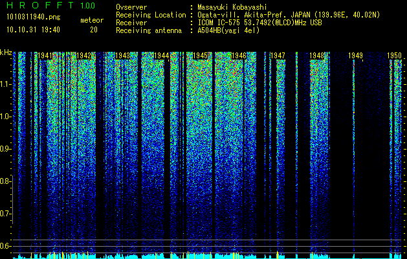407x259 pixels.
Task: Click the filename 1010311940.png
Action: (x=34, y=17)
